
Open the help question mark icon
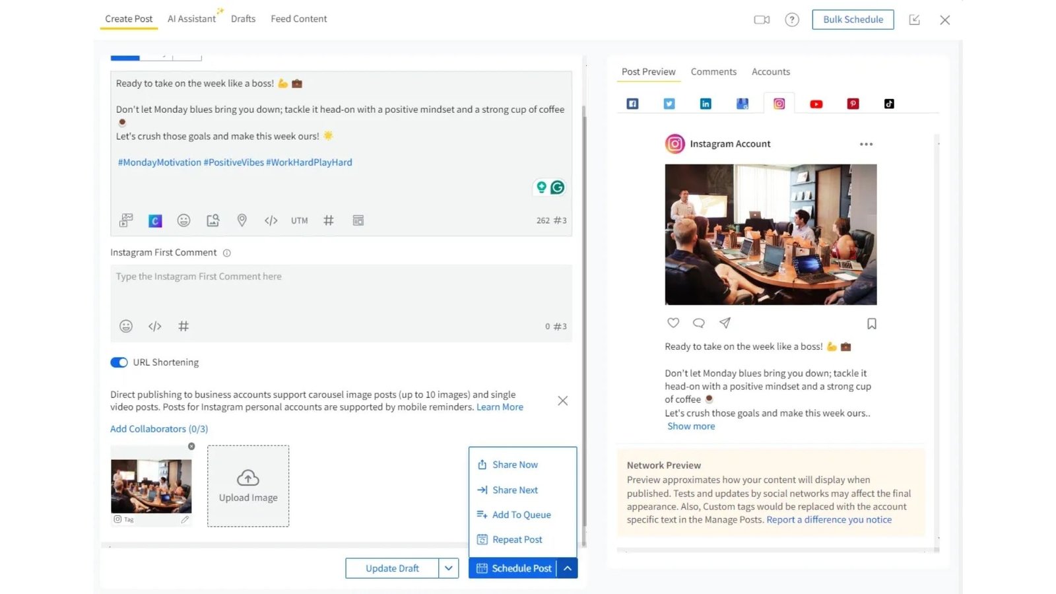[x=792, y=20]
